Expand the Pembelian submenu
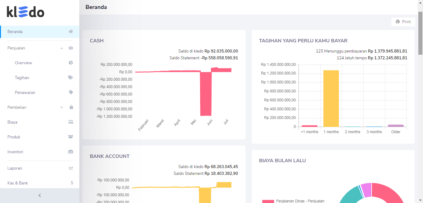The height and width of the screenshot is (203, 423). 61,107
